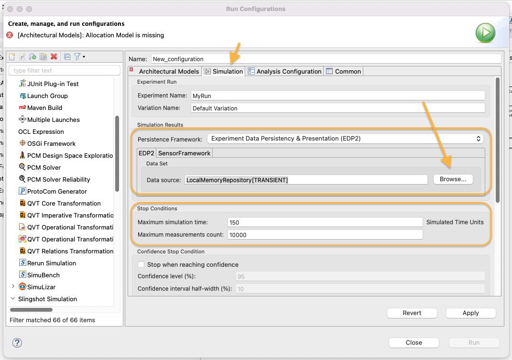The height and width of the screenshot is (360, 512).
Task: Click the Experiment Name field
Action: point(338,96)
